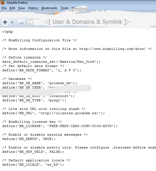156x171 pixels.
Task: Open the File menu
Action: 4,8
